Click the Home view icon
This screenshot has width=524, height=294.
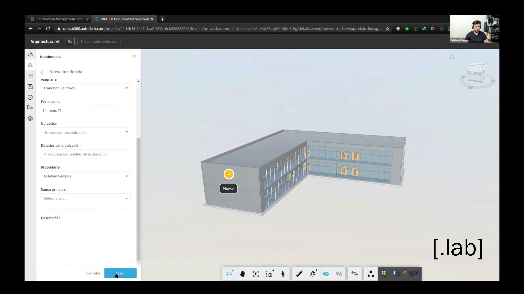point(451,57)
